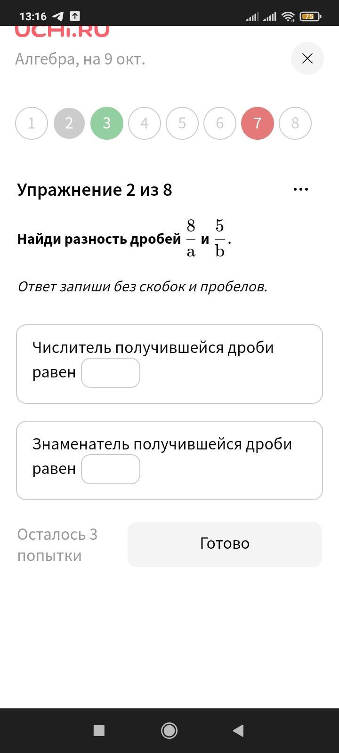The width and height of the screenshot is (339, 753).
Task: Submit the answer with Готово
Action: (x=225, y=544)
